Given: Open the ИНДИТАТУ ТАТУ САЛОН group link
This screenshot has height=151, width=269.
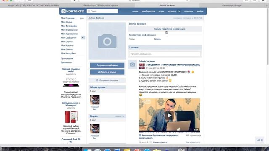Looking at the screenshot, I should click(x=174, y=65).
